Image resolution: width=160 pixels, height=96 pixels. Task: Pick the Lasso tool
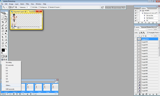point(3,19)
